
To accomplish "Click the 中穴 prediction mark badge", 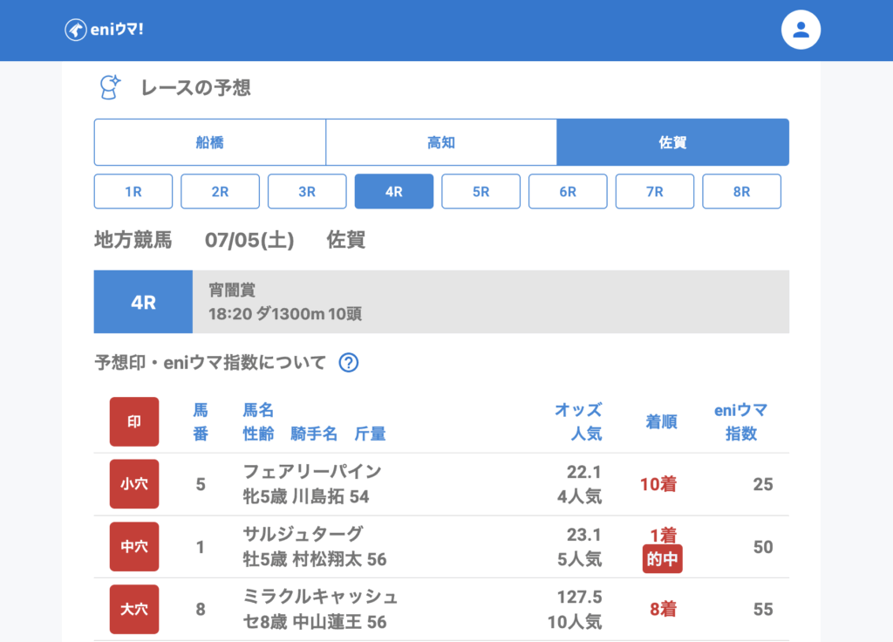I will click(x=134, y=547).
